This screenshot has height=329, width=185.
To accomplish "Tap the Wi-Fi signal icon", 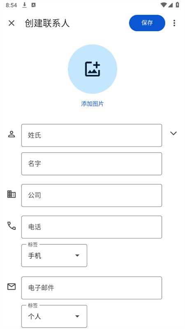I will (164, 5).
